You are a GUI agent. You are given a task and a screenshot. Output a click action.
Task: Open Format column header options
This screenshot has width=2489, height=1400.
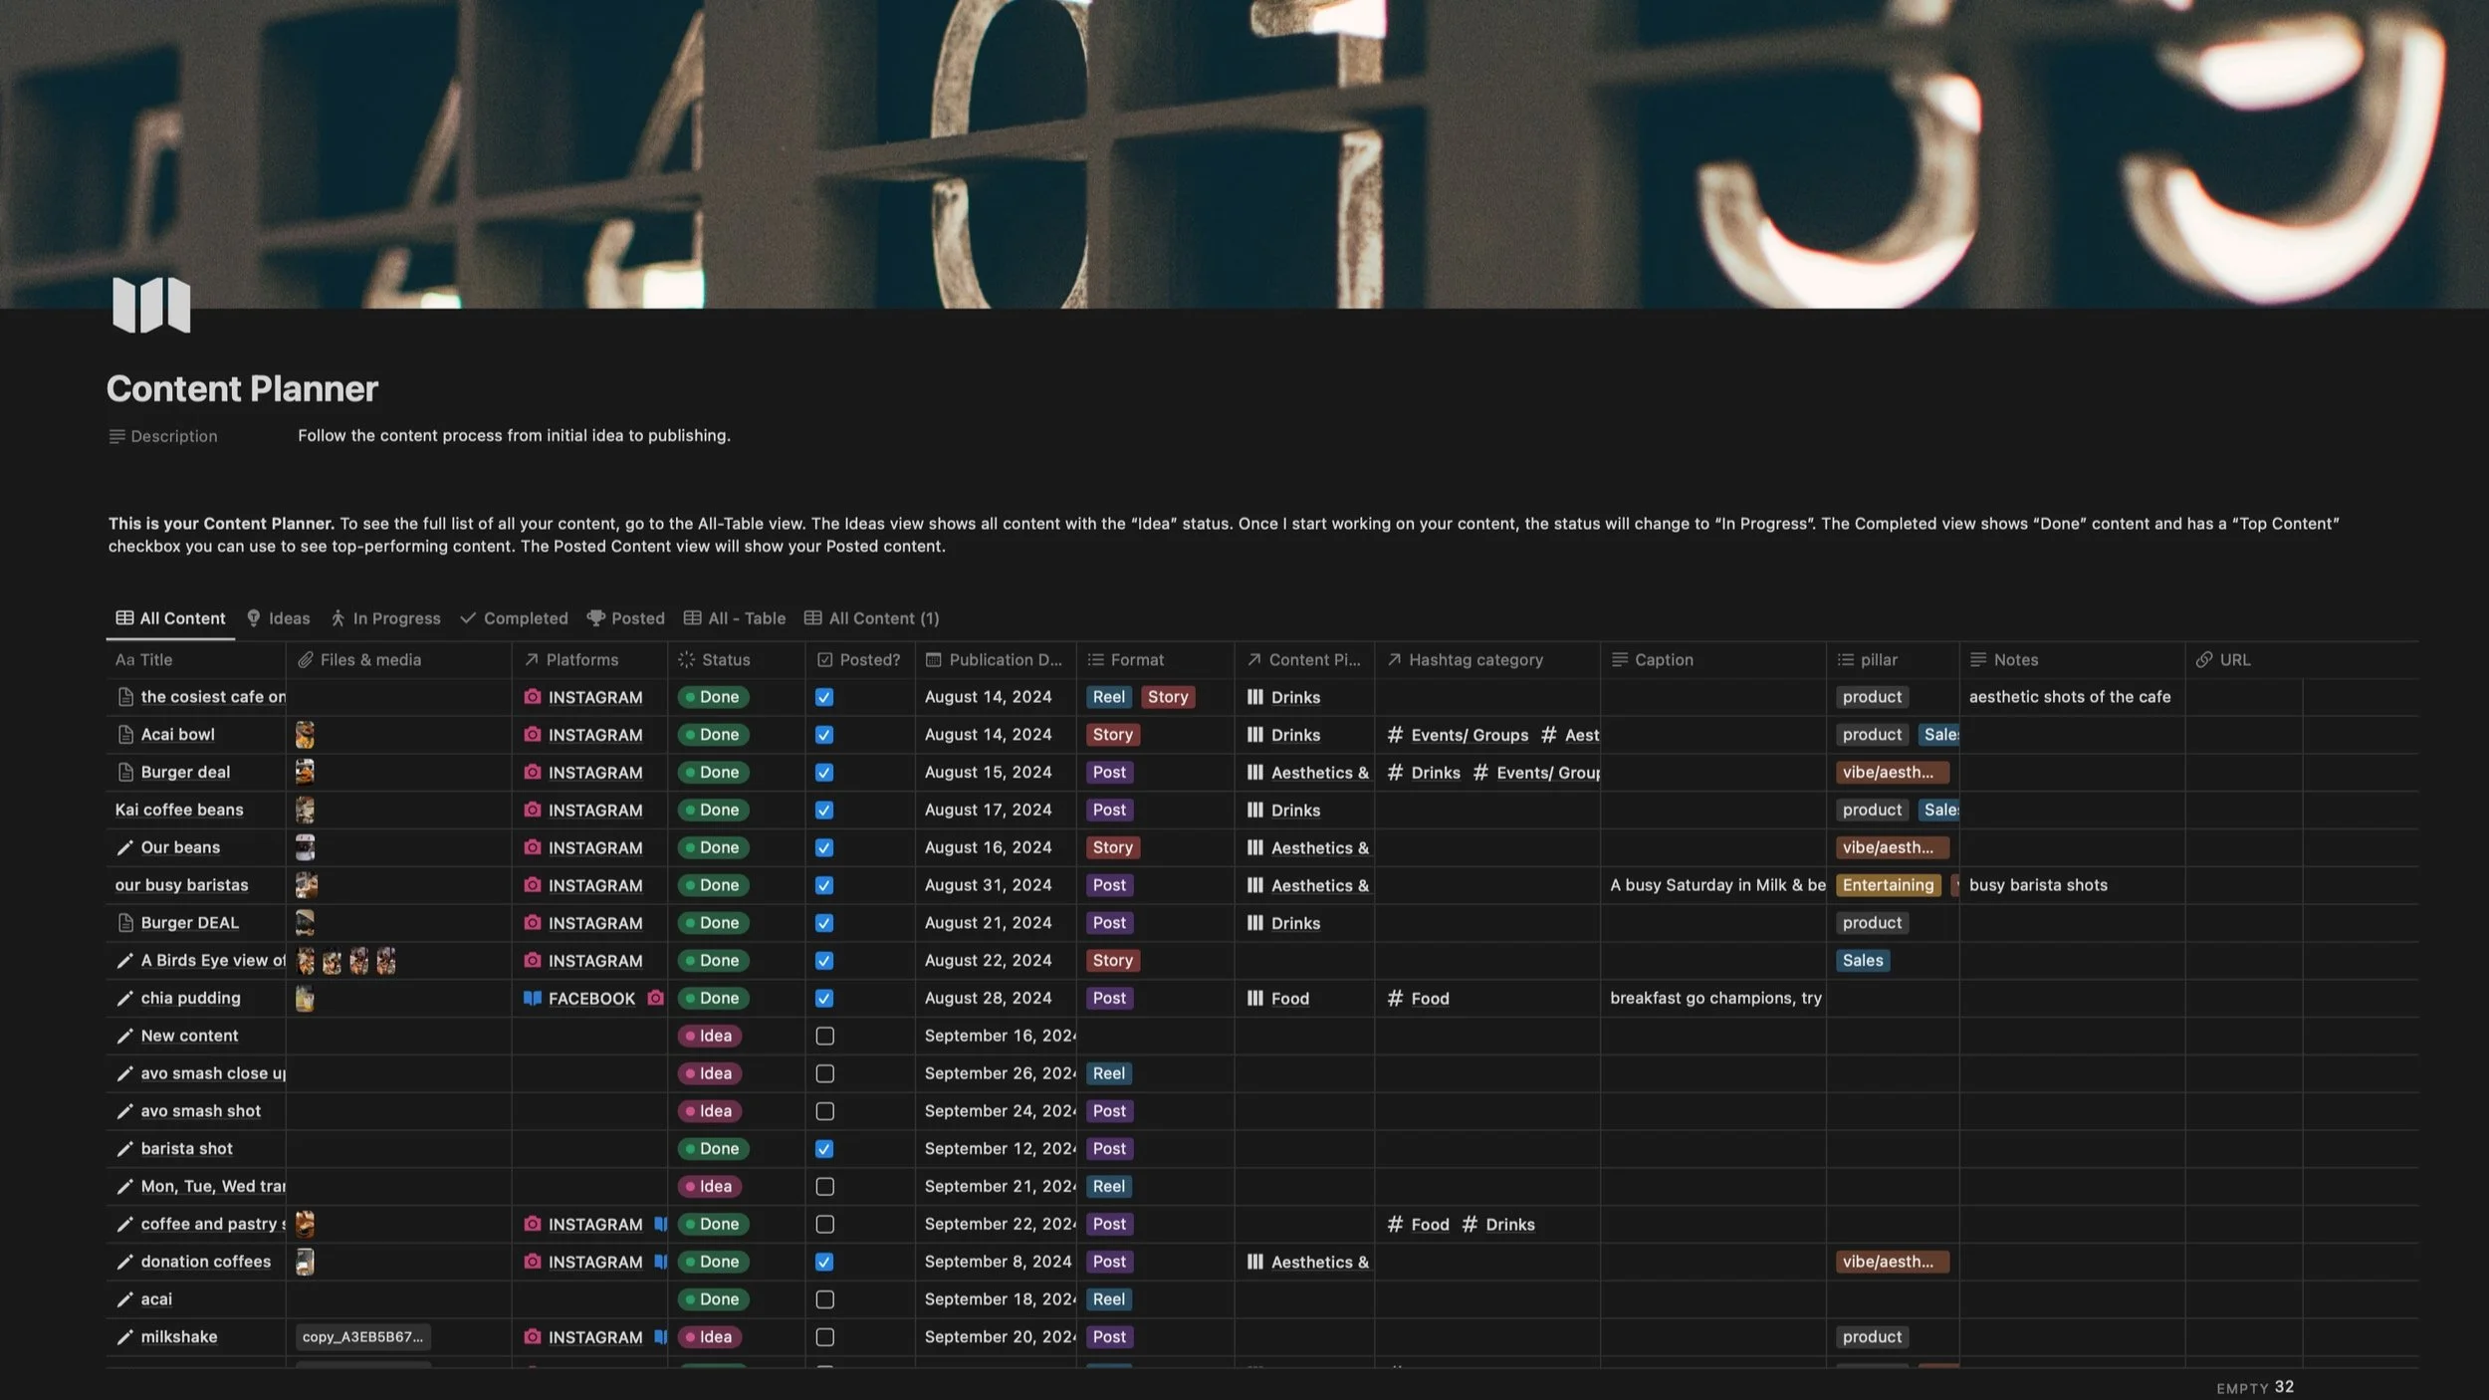coord(1136,659)
